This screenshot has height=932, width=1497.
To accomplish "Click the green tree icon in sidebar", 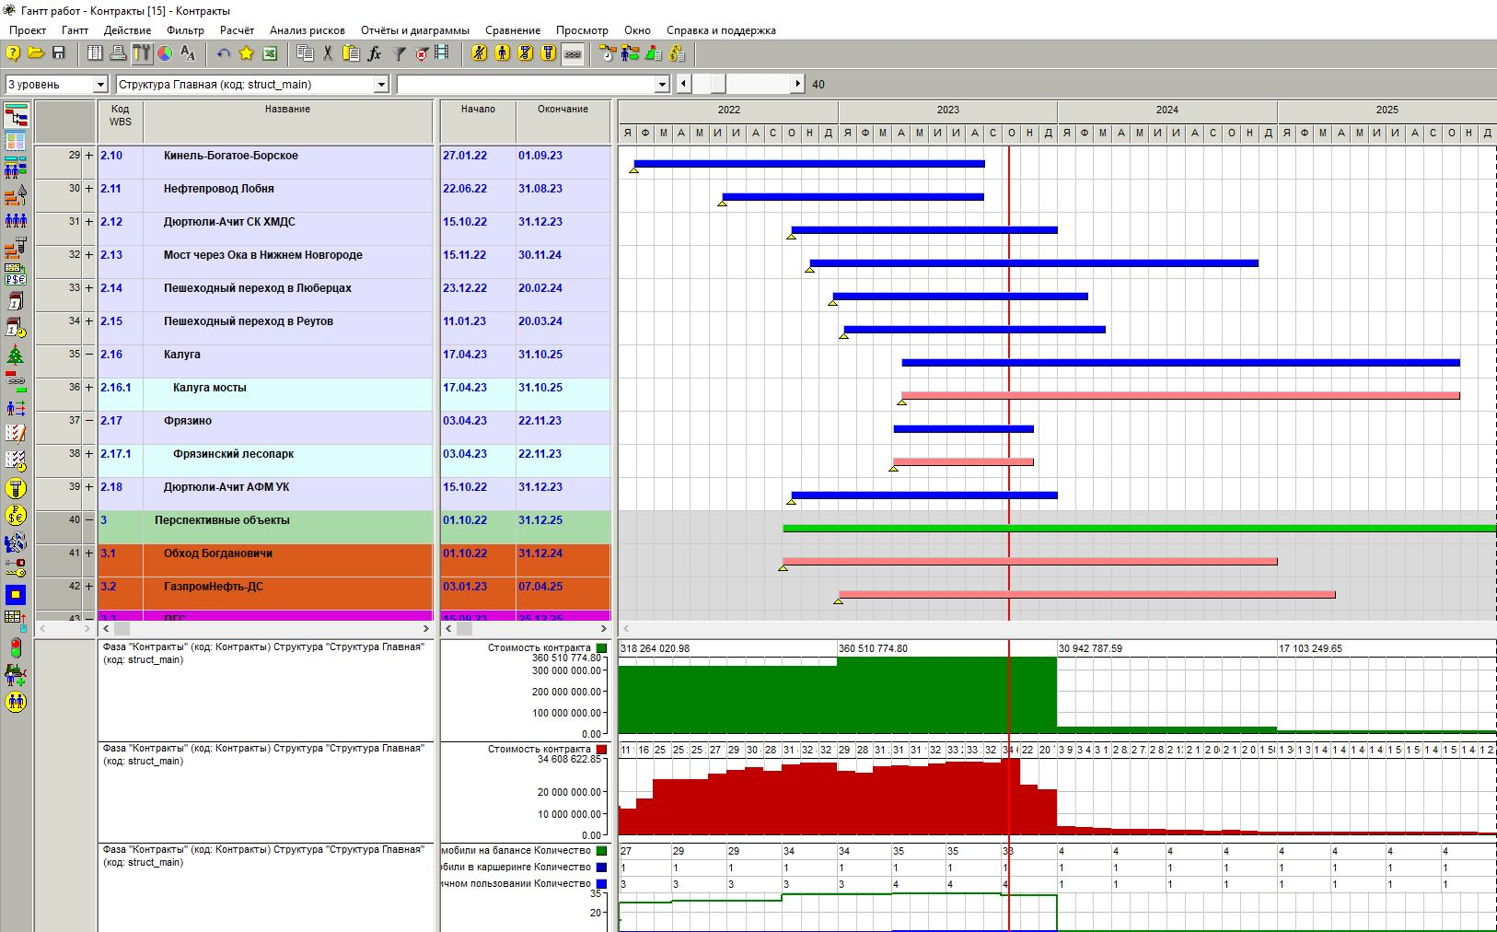I will point(16,355).
